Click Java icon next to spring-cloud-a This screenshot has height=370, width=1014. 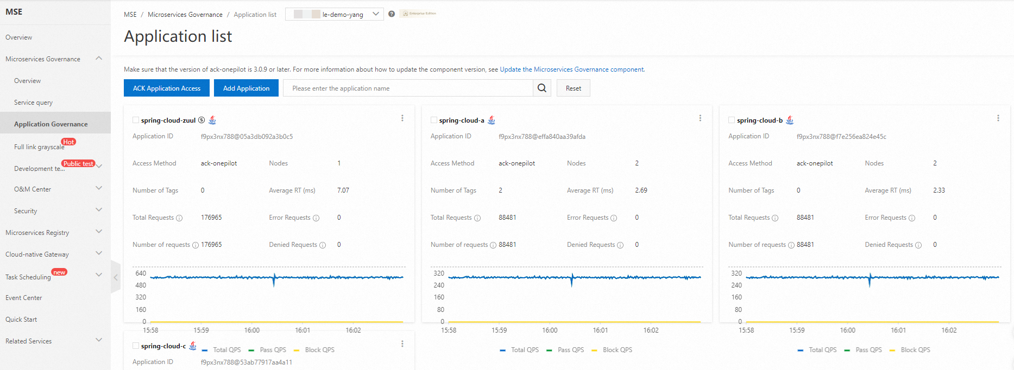pos(492,120)
